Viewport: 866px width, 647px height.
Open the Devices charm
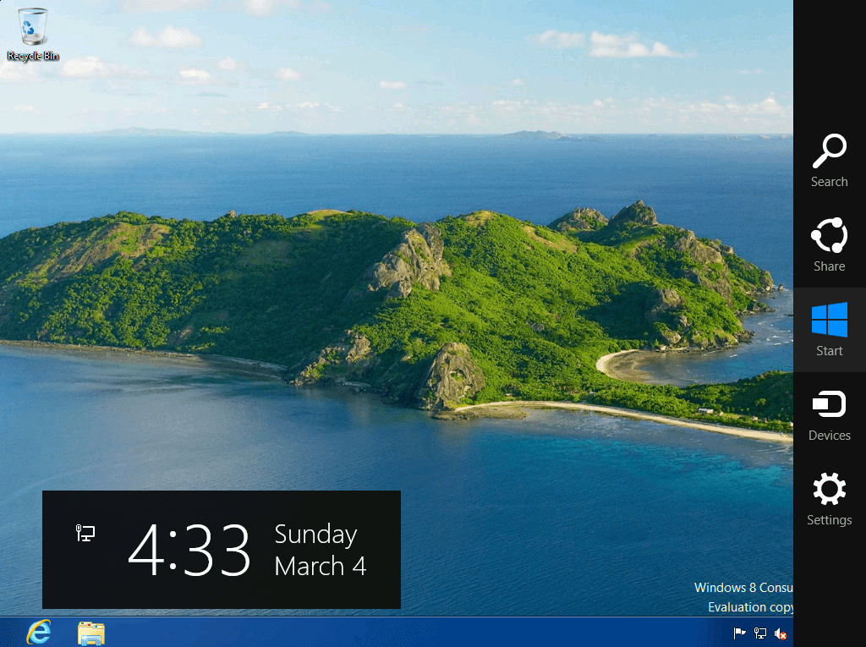[829, 414]
